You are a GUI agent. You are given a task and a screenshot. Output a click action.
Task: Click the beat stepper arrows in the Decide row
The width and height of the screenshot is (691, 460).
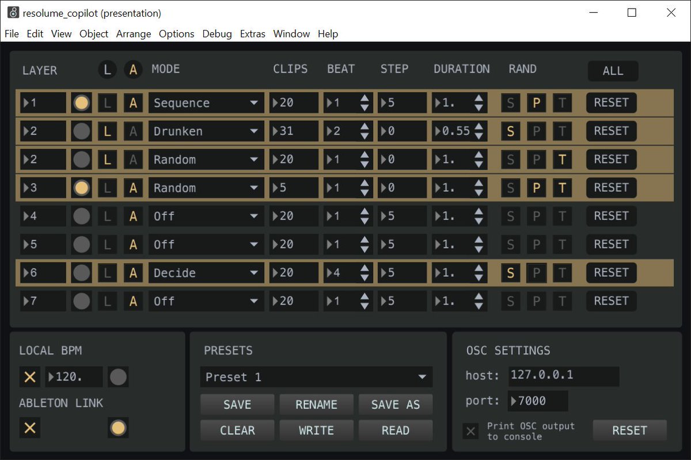365,273
